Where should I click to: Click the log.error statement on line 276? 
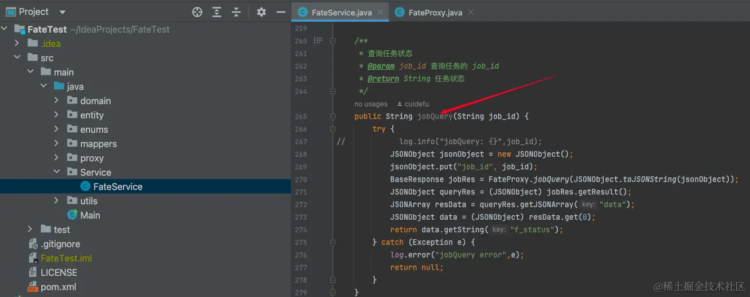pos(457,255)
